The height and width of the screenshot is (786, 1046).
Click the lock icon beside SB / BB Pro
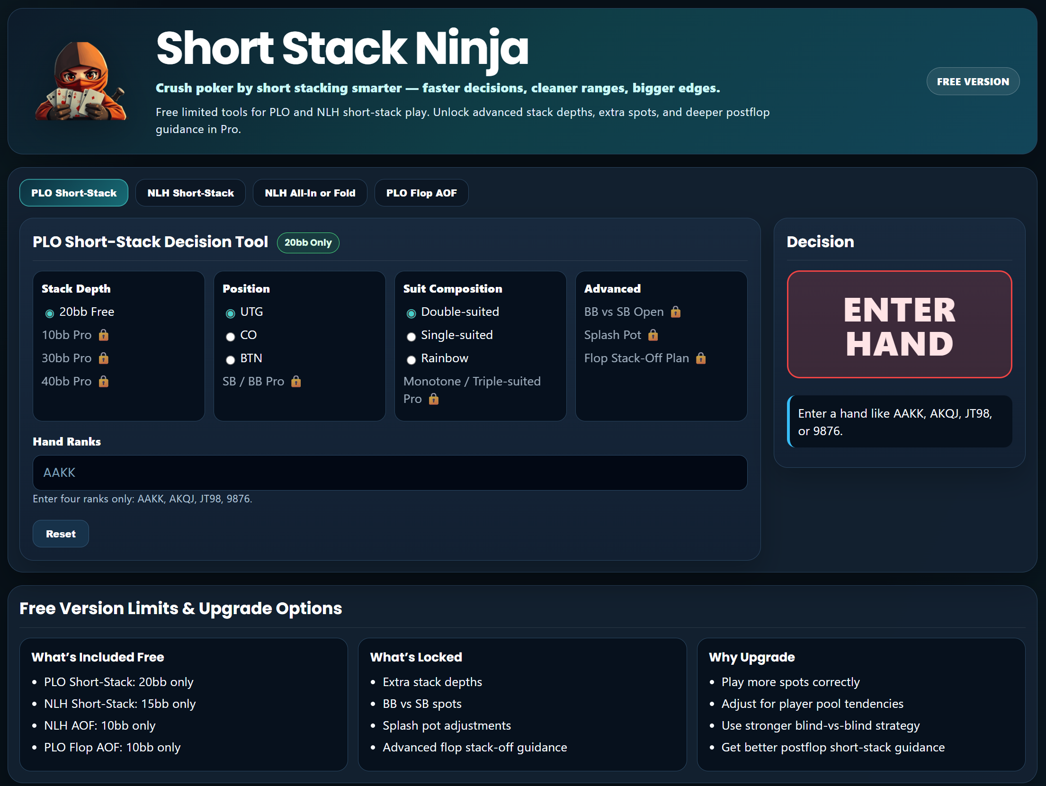(x=296, y=382)
